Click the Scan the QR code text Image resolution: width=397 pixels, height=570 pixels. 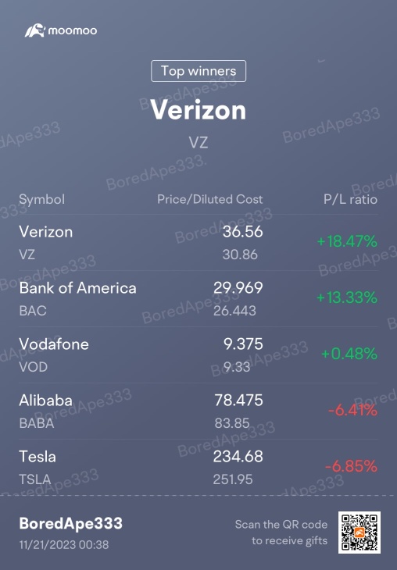(281, 524)
